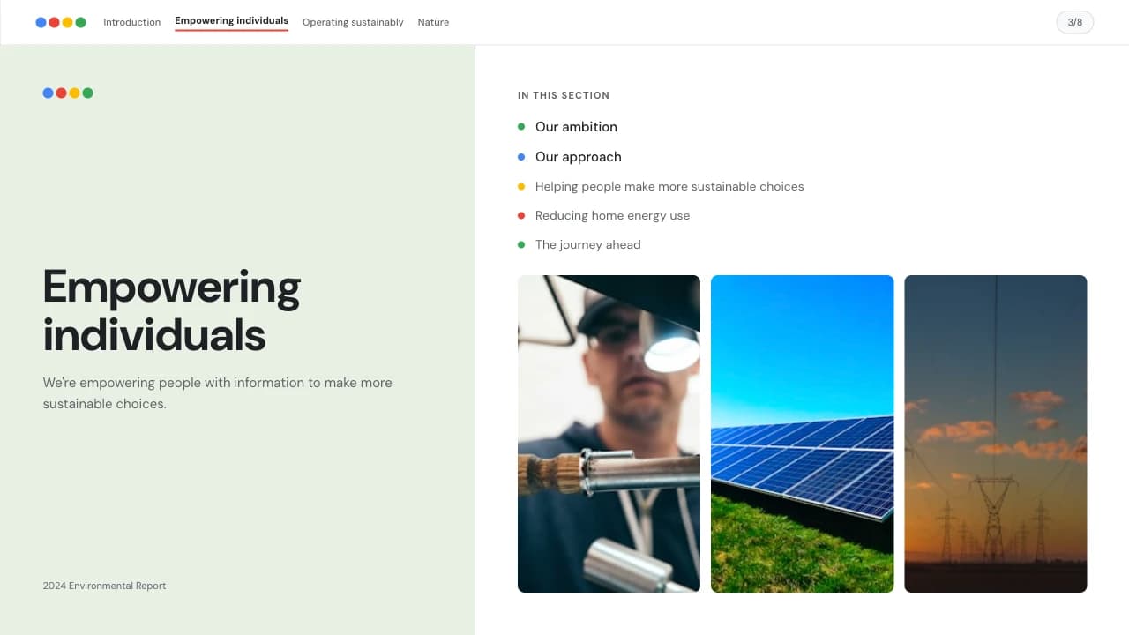Switch to the Nature tab
The width and height of the screenshot is (1129, 635).
pos(433,22)
